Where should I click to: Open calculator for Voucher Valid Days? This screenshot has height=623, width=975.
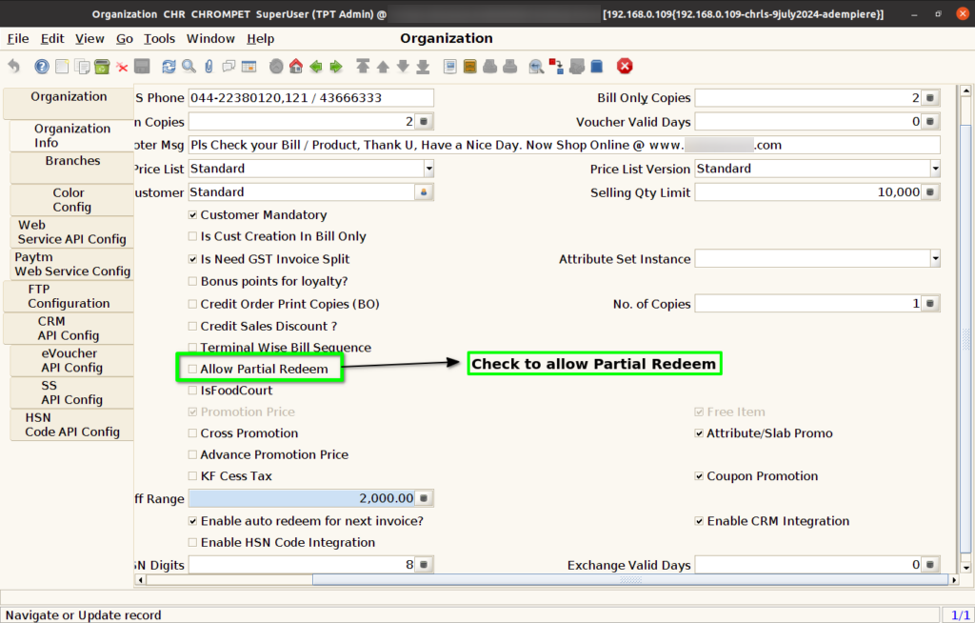(930, 121)
